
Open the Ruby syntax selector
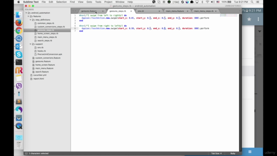(233, 153)
